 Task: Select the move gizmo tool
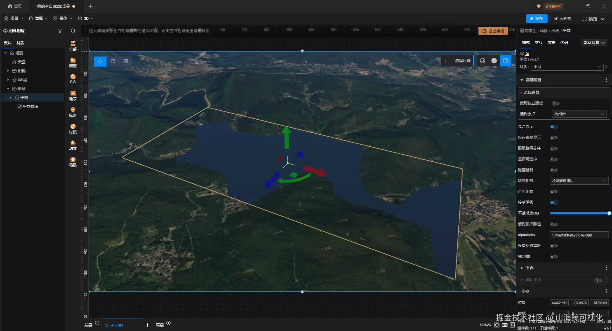pyautogui.click(x=100, y=61)
